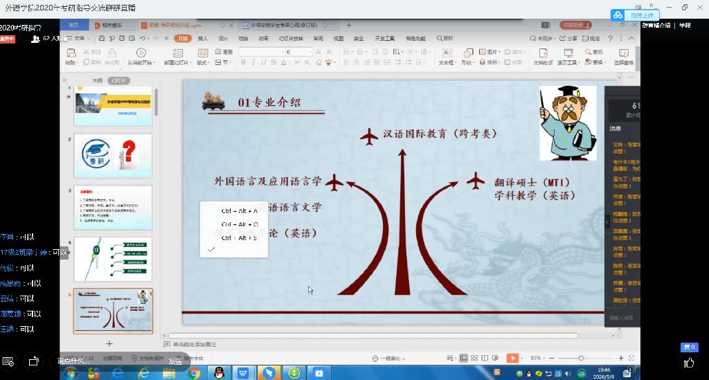Toggle normal view in status bar

tap(464, 358)
